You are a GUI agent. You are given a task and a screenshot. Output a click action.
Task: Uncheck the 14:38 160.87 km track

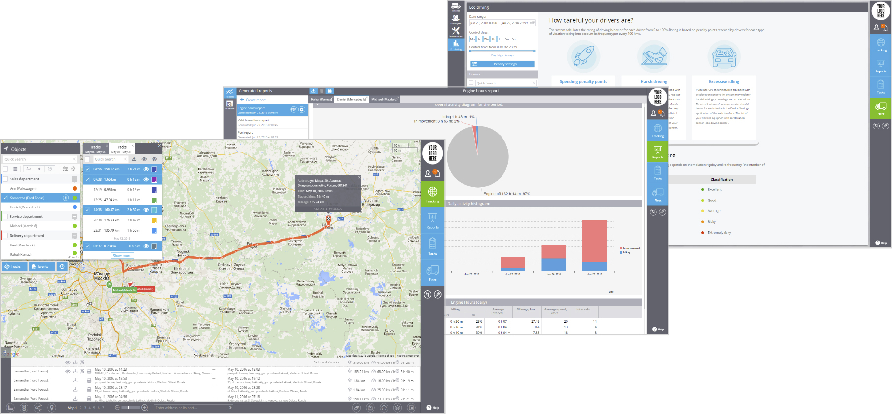coord(87,210)
